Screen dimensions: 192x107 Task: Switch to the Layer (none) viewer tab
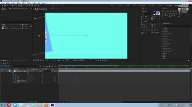click(x=54, y=8)
